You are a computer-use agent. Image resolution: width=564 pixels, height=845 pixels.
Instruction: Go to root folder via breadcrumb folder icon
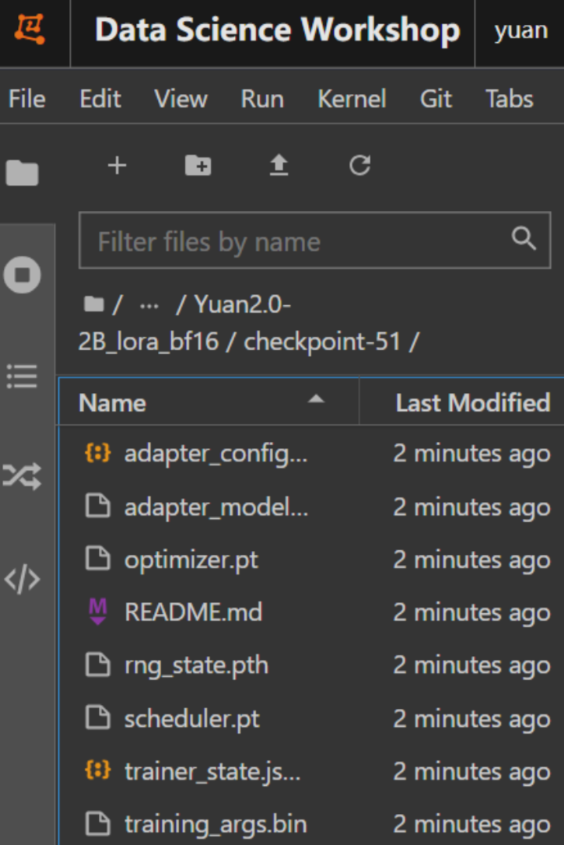coord(93,304)
